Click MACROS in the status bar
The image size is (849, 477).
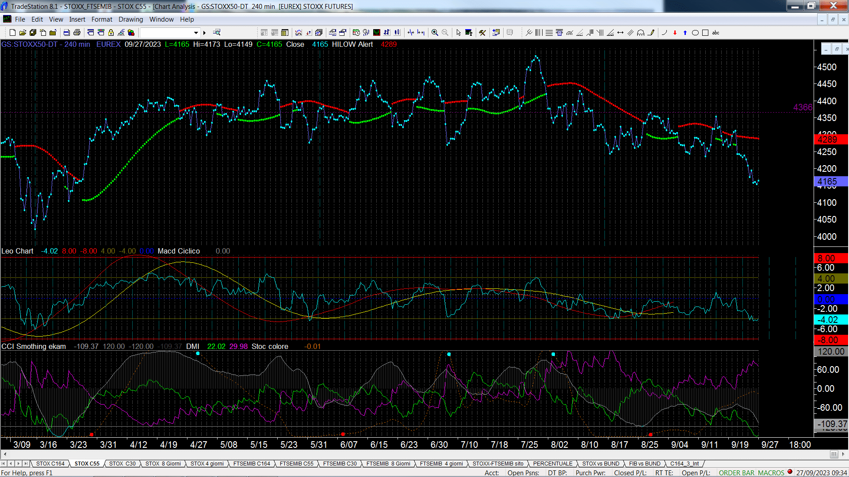[x=771, y=473]
